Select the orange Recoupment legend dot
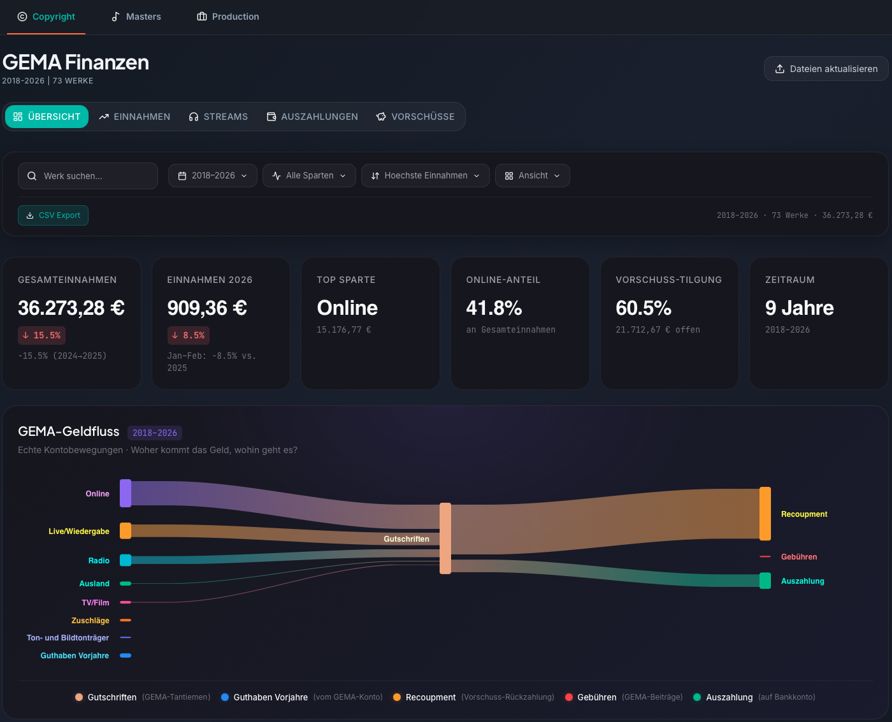 397,697
